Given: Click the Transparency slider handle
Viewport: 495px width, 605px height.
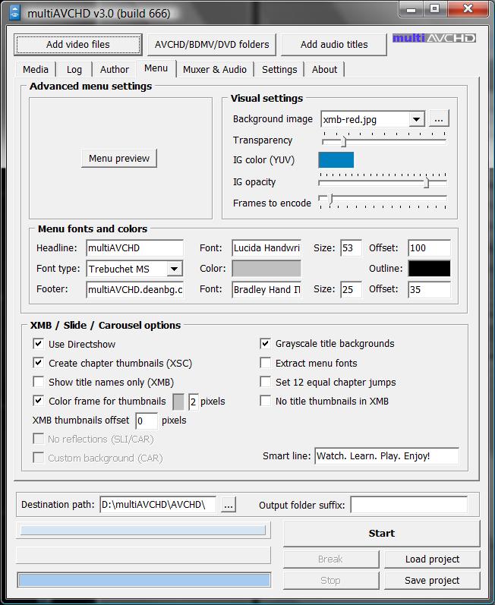Looking at the screenshot, I should point(344,142).
